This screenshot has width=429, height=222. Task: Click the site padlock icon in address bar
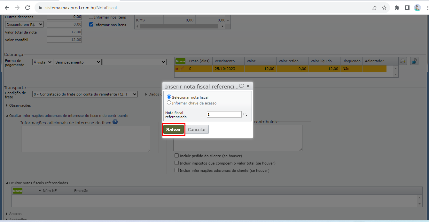[x=40, y=7]
